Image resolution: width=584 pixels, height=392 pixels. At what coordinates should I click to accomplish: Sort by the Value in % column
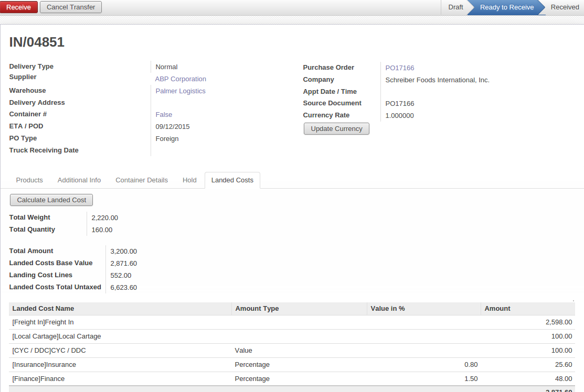(x=424, y=309)
